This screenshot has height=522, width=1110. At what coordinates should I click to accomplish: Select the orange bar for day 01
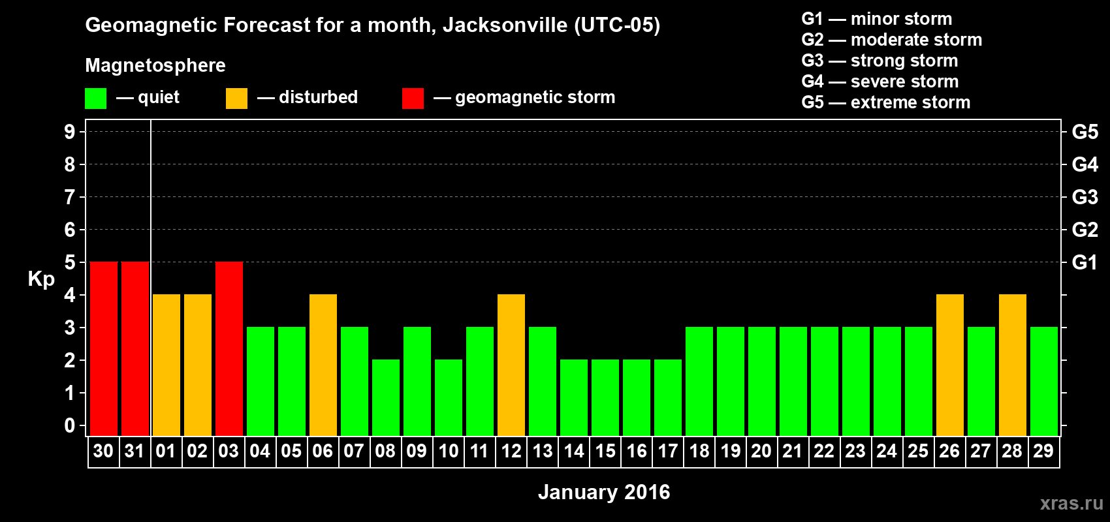pyautogui.click(x=166, y=365)
